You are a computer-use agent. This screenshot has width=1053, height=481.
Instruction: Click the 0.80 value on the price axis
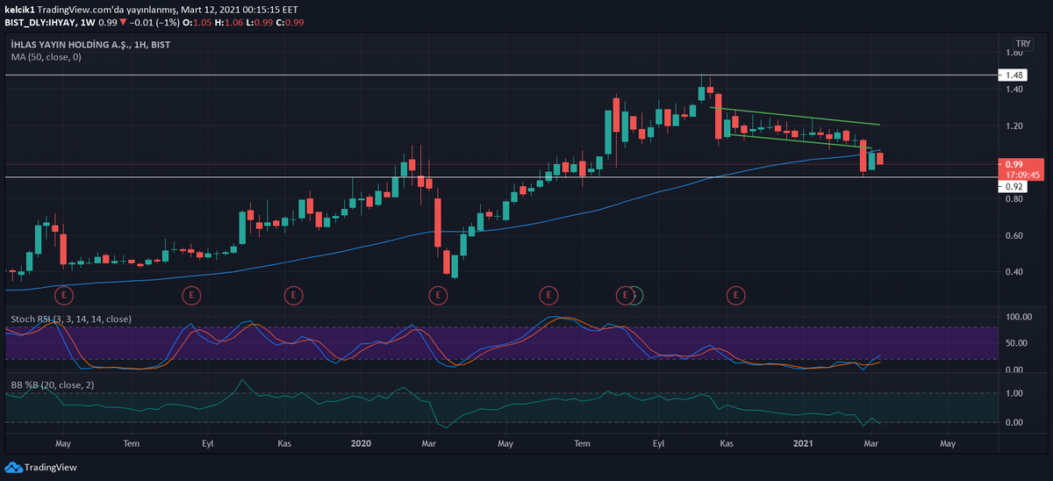tap(1015, 199)
